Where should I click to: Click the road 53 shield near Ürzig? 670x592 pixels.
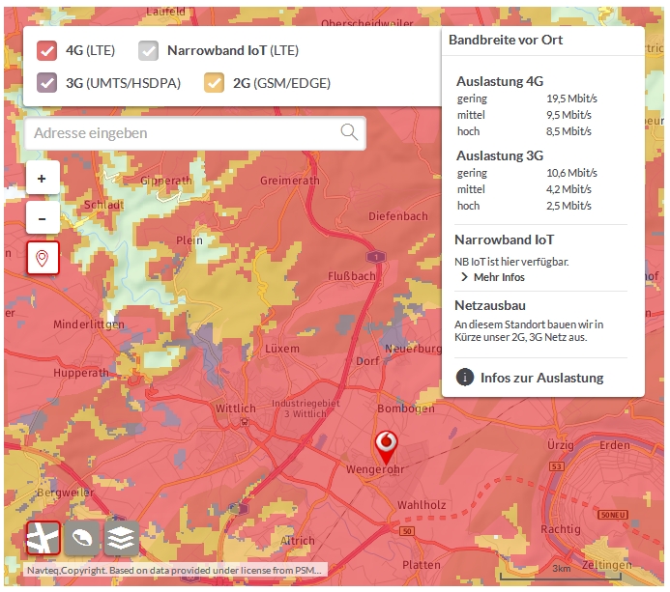(556, 466)
